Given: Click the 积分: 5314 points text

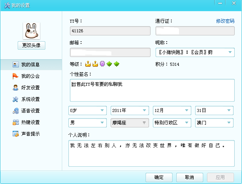Looking at the screenshot, I should click(x=167, y=64).
